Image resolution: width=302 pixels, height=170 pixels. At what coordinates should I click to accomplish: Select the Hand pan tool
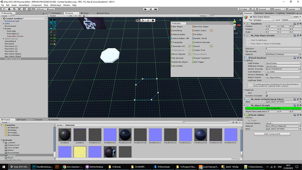pos(4,9)
